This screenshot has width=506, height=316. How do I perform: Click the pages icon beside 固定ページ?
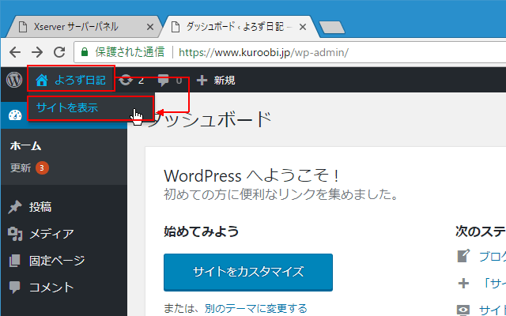click(x=14, y=261)
